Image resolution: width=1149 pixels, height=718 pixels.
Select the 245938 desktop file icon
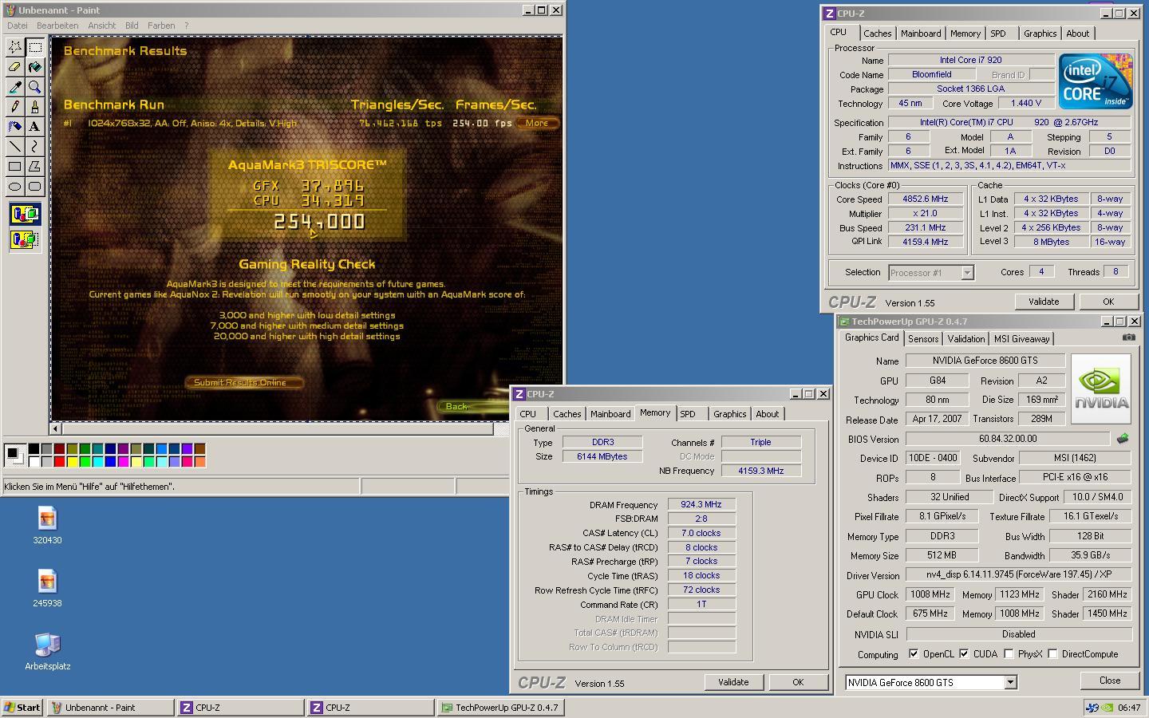(47, 588)
